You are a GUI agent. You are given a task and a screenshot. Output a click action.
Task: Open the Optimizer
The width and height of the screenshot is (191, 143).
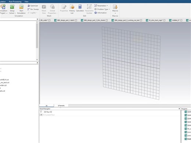pos(33,6)
